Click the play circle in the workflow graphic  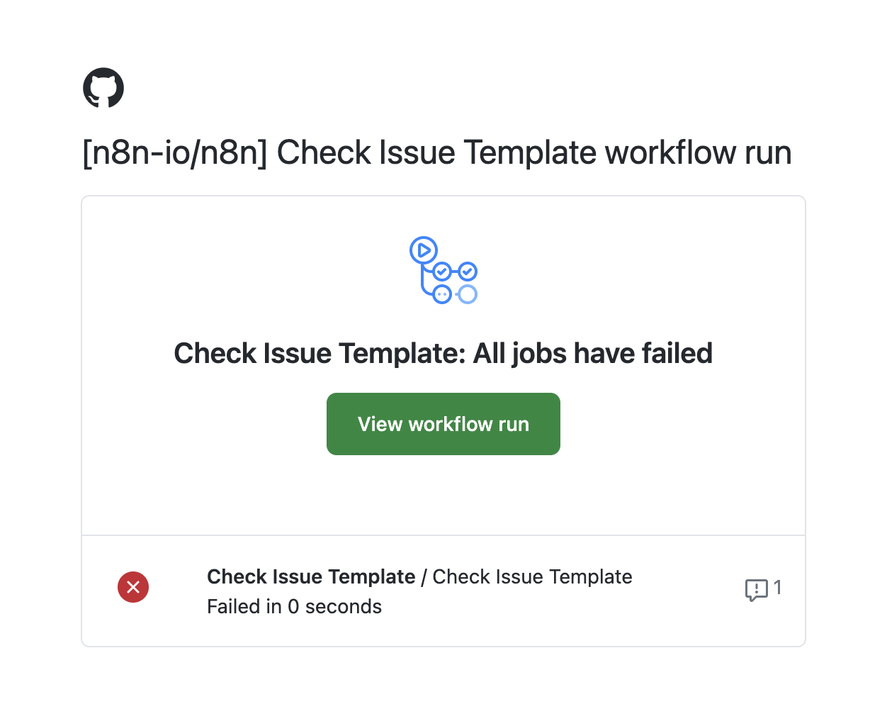(x=424, y=250)
